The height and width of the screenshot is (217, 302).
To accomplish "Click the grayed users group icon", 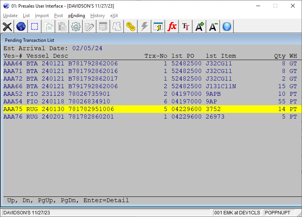I will (117, 27).
